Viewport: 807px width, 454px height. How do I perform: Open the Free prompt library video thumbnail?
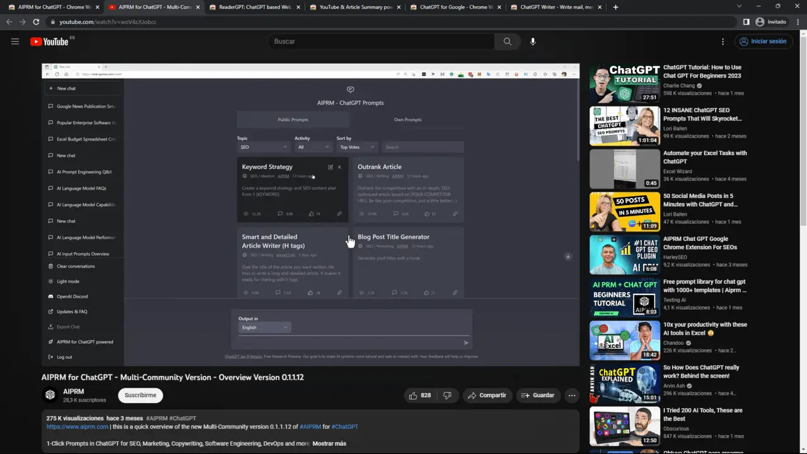(x=625, y=298)
